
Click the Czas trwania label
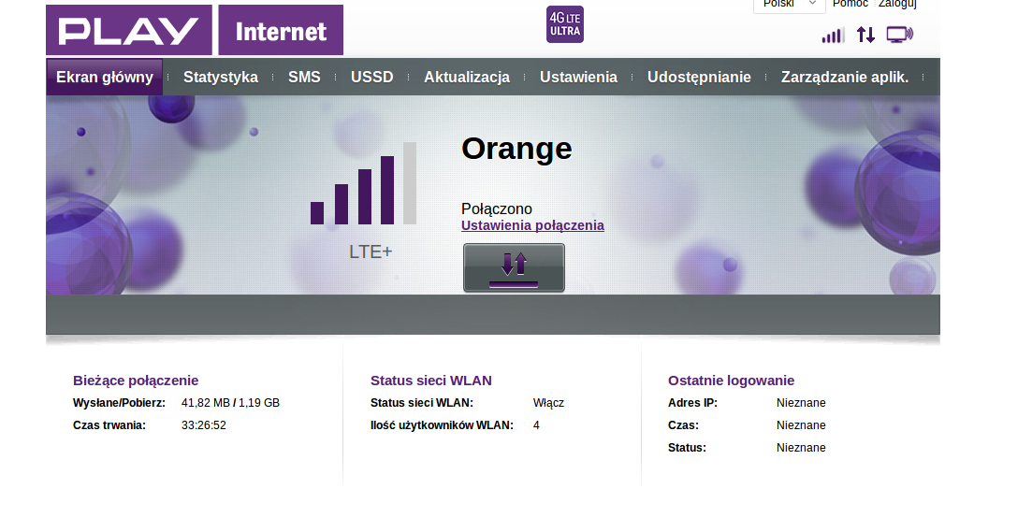coord(109,425)
